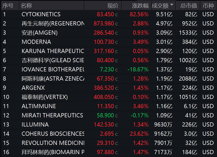This screenshot has width=217, height=157.
Task: Click the 成交额 sort descending arrow
Action: pos(172,5)
